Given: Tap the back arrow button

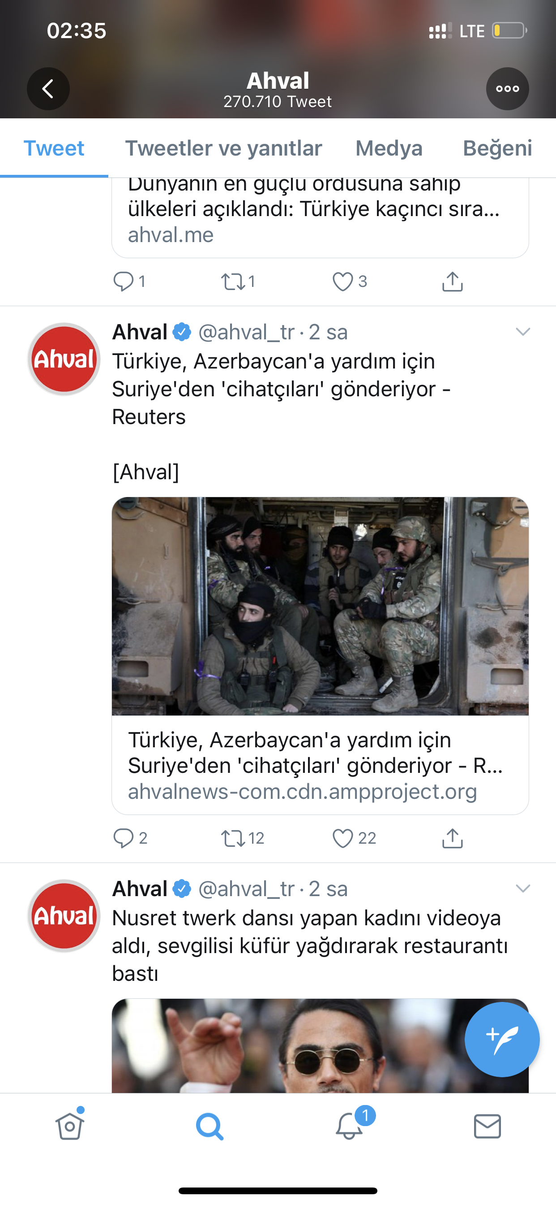Looking at the screenshot, I should [48, 89].
